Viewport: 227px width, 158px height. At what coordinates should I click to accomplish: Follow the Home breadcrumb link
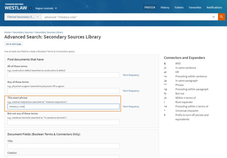(x=8, y=32)
